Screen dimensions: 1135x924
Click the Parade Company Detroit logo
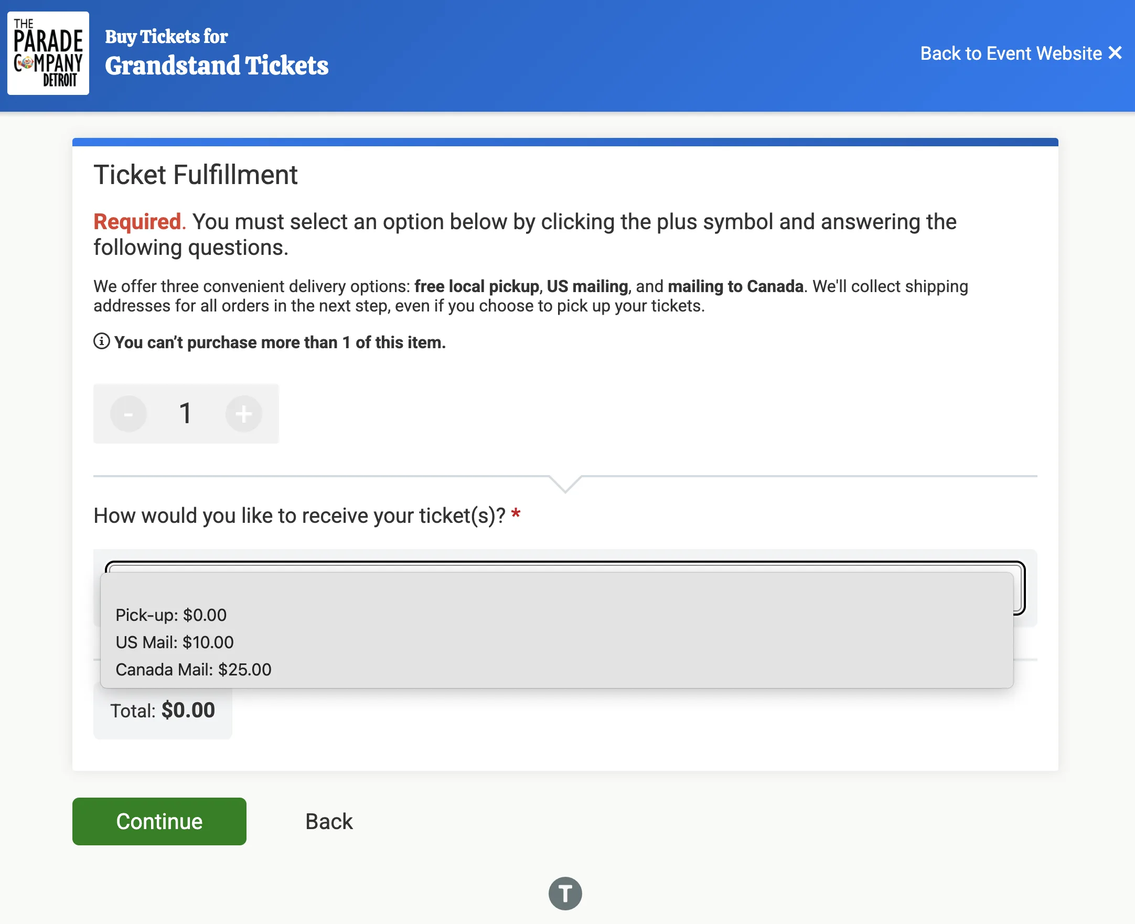click(x=48, y=53)
